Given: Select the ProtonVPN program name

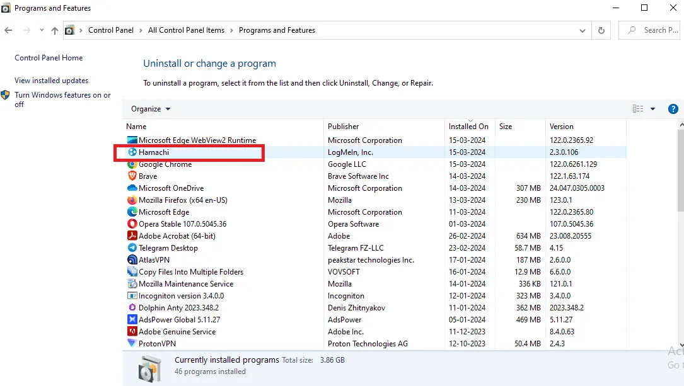Looking at the screenshot, I should (157, 344).
